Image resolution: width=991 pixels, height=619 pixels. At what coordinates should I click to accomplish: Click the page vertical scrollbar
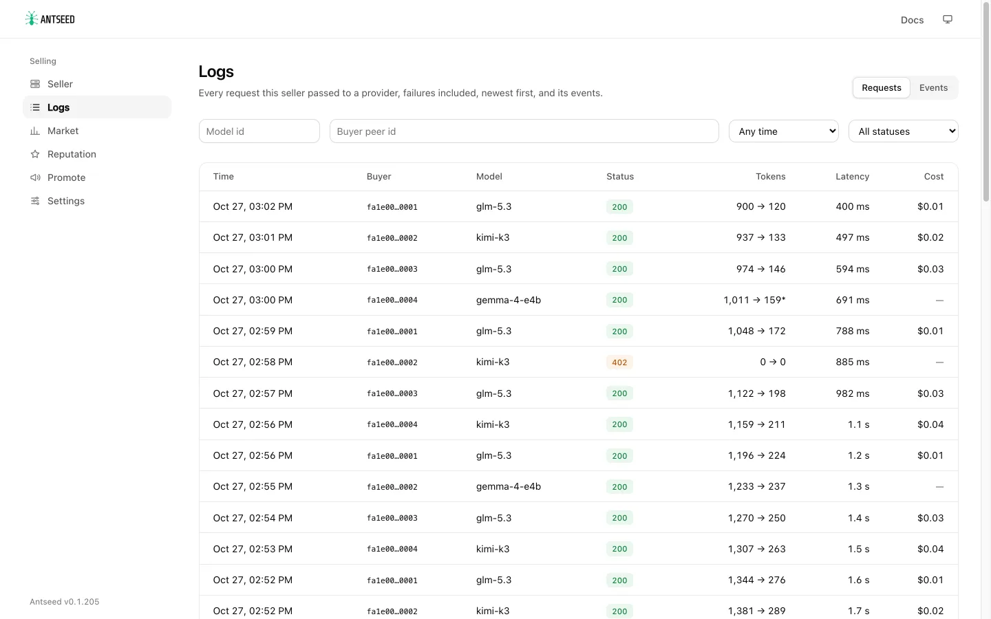pyautogui.click(x=985, y=103)
